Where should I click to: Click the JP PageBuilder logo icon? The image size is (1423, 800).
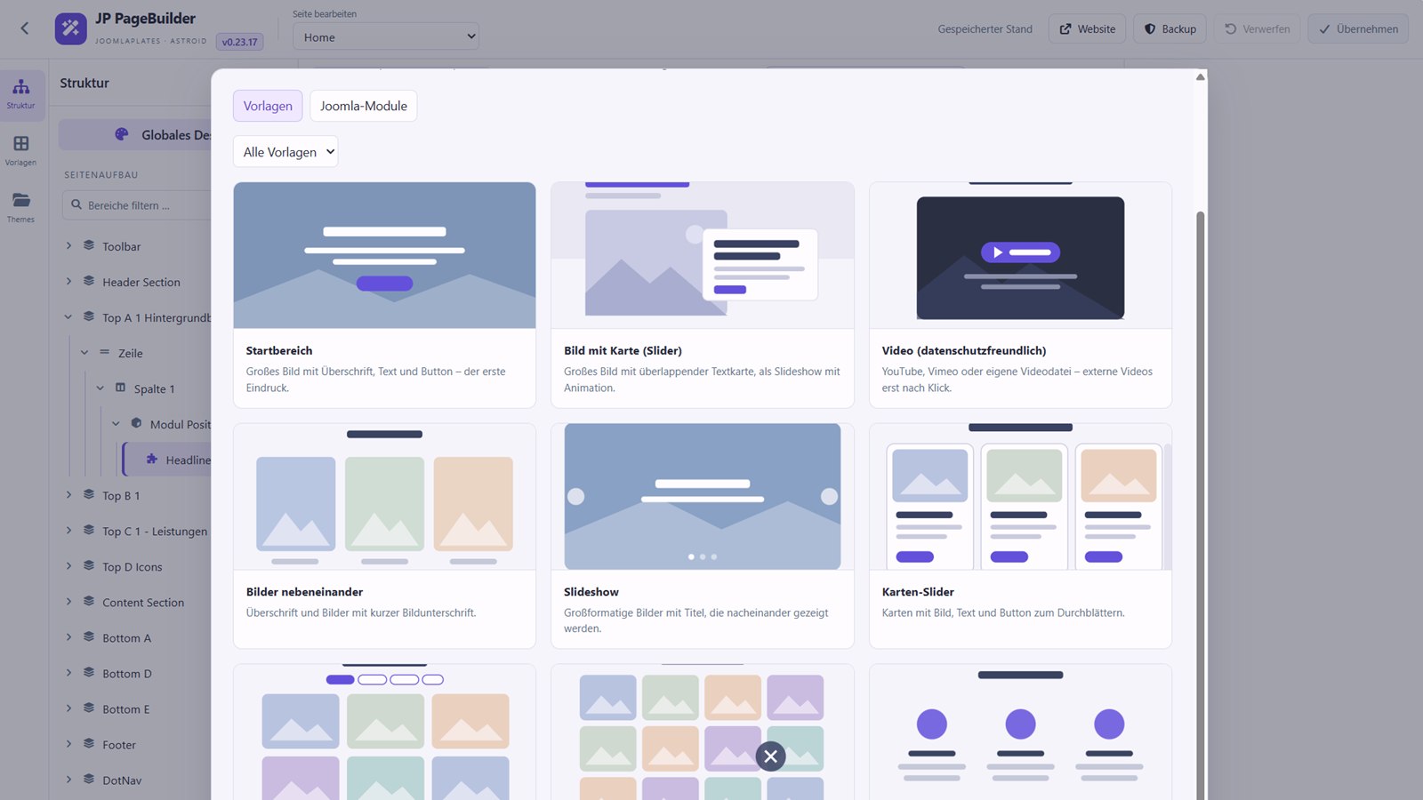71,28
